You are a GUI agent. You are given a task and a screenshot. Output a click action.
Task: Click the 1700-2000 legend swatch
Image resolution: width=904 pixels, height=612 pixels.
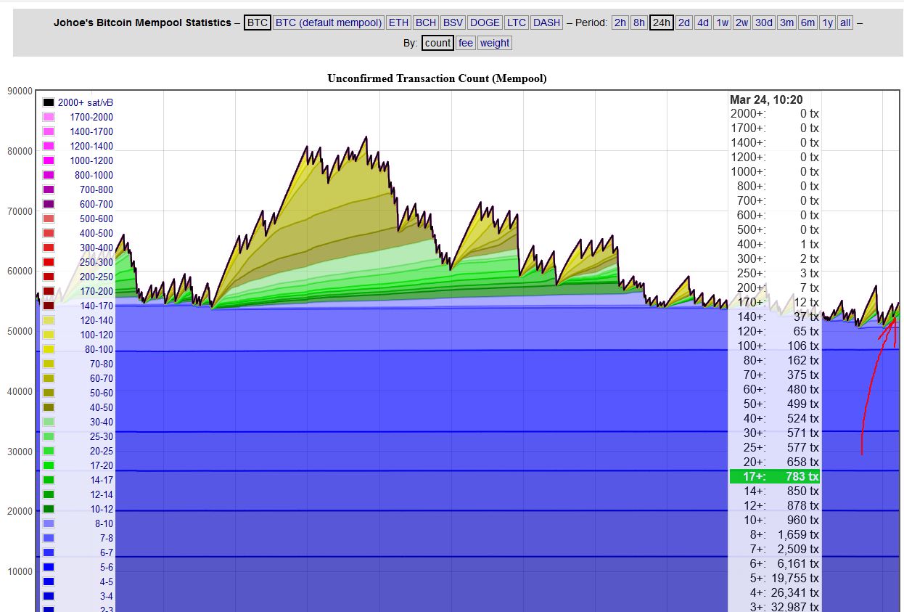(49, 117)
